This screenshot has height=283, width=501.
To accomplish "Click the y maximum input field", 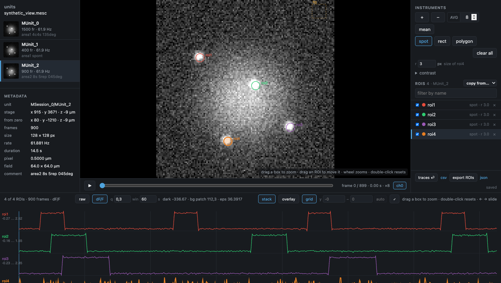I will 361,199.
